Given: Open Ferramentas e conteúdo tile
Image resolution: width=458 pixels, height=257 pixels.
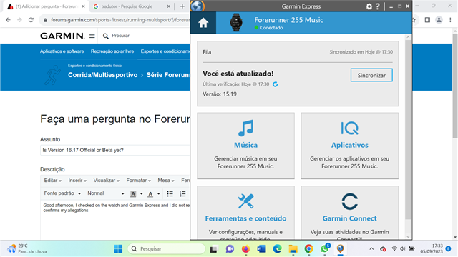Looking at the screenshot, I should click(x=245, y=213).
